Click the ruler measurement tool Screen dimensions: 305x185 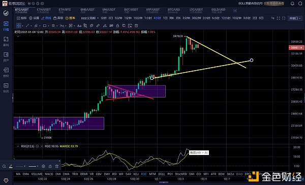coord(98,26)
